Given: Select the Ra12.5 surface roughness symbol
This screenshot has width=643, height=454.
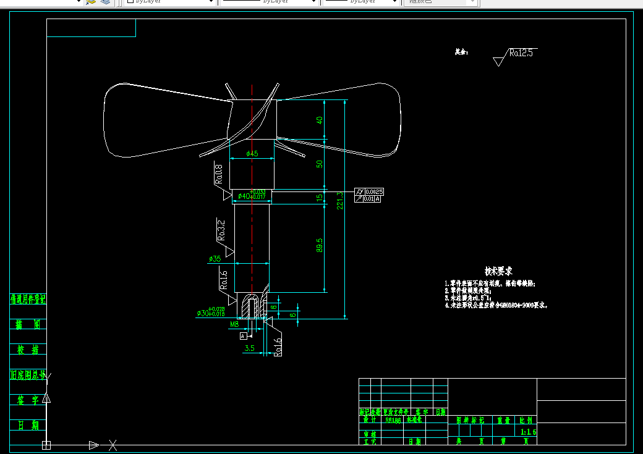Looking at the screenshot, I should pos(514,57).
